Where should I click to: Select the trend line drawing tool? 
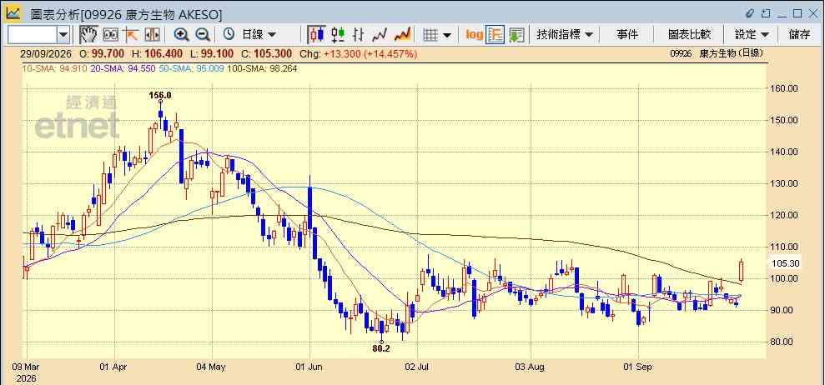coord(130,35)
